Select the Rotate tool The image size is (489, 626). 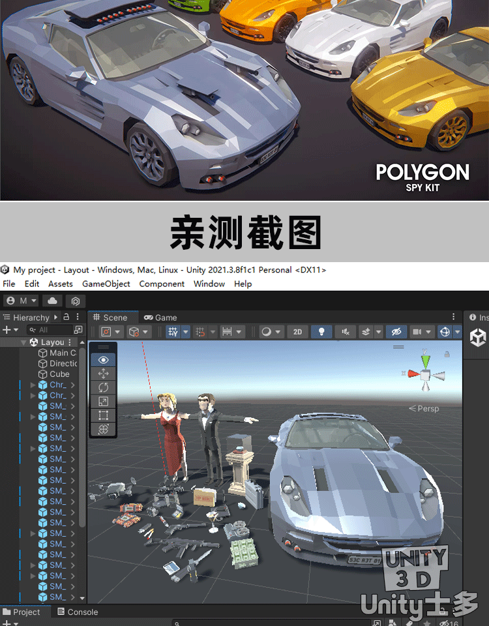[x=104, y=387]
